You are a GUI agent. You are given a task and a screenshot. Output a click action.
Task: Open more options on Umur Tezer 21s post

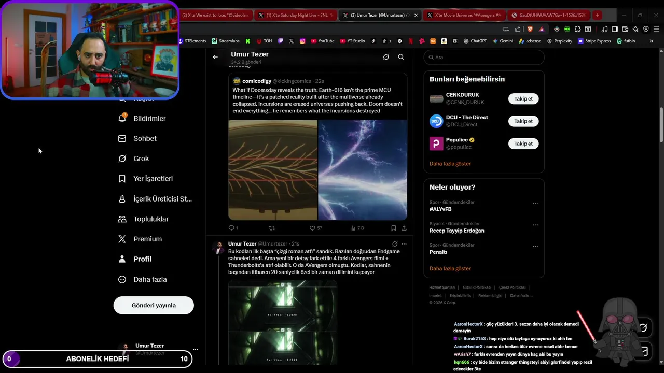404,244
